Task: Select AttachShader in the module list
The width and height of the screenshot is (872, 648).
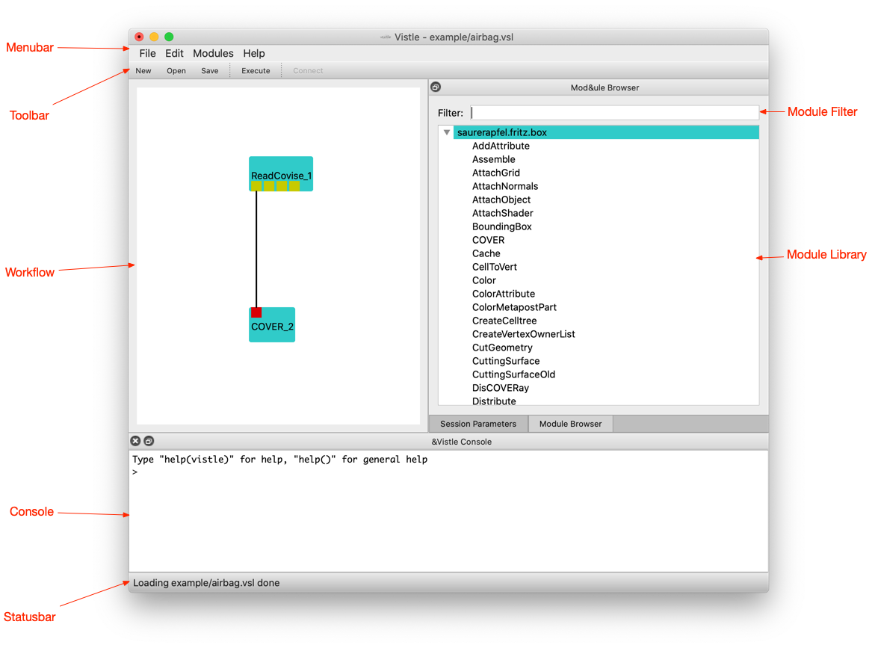Action: (502, 213)
